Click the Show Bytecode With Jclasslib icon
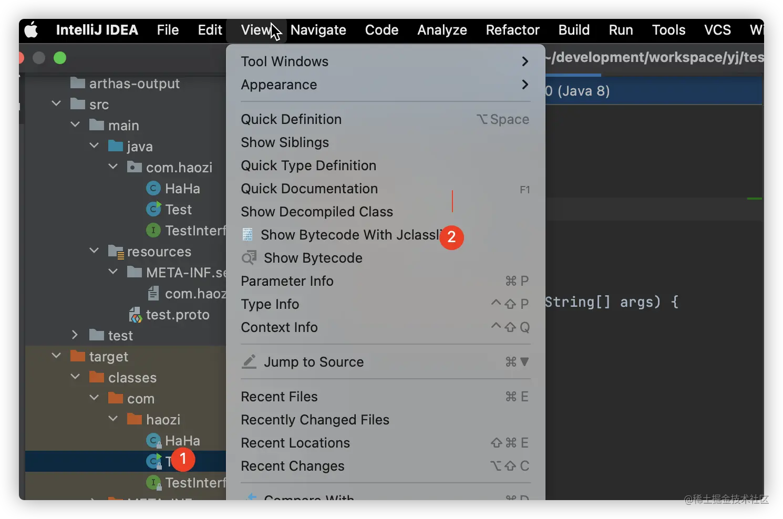The width and height of the screenshot is (783, 519). [248, 235]
